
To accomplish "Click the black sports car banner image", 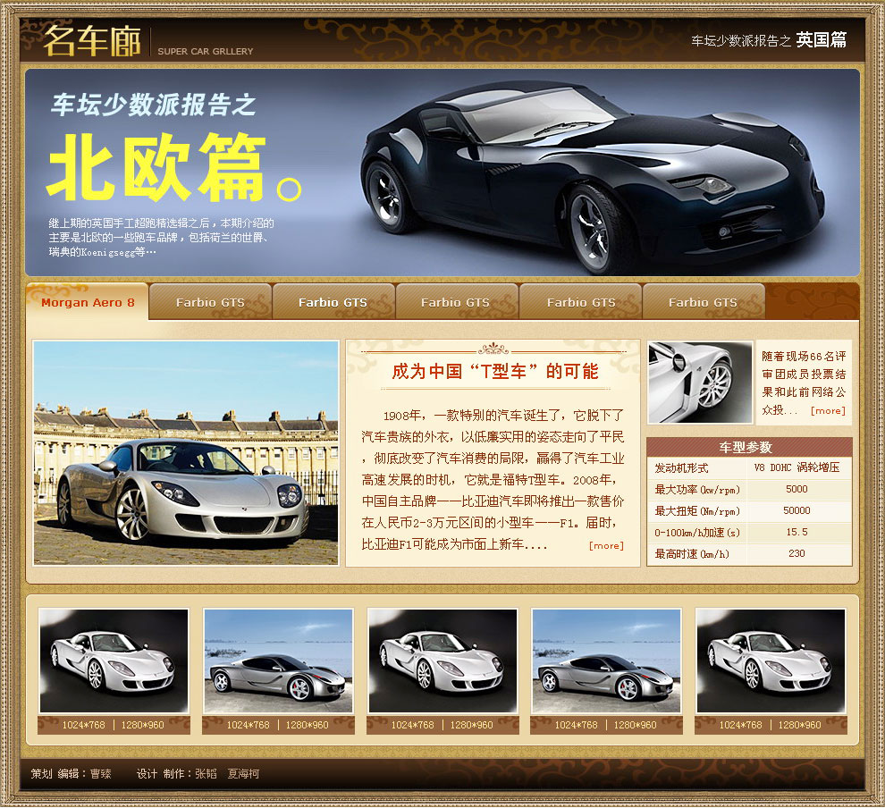I will [x=590, y=174].
